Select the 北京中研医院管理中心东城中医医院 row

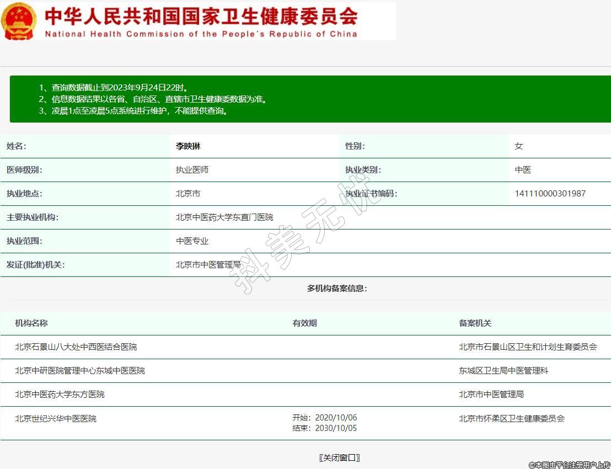click(80, 371)
